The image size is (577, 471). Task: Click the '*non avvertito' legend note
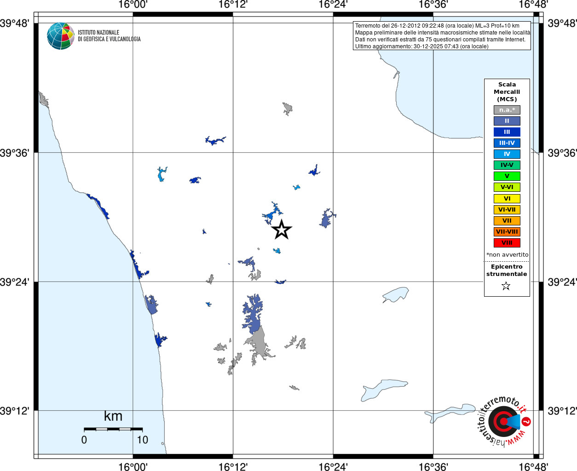pos(507,255)
